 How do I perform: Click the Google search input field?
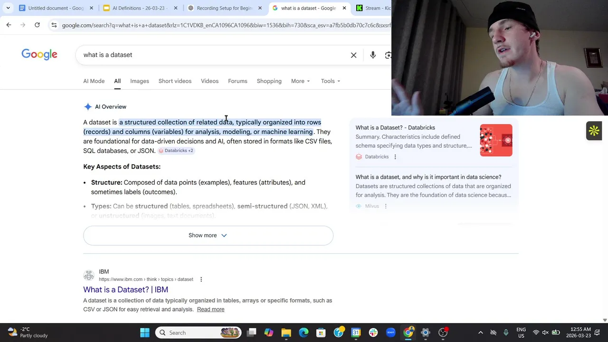(x=214, y=55)
